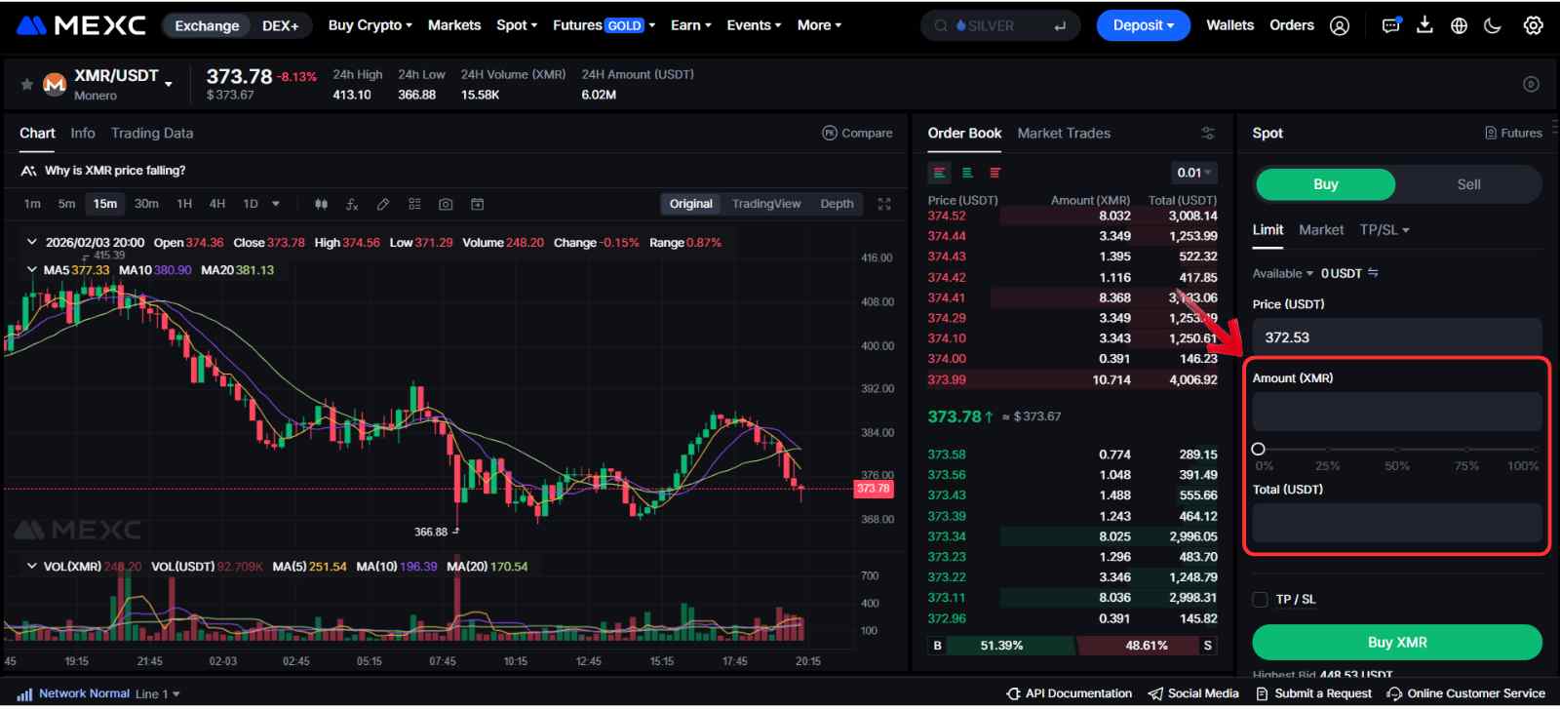Image resolution: width=1560 pixels, height=711 pixels.
Task: Expand the More menu
Action: pyautogui.click(x=819, y=25)
